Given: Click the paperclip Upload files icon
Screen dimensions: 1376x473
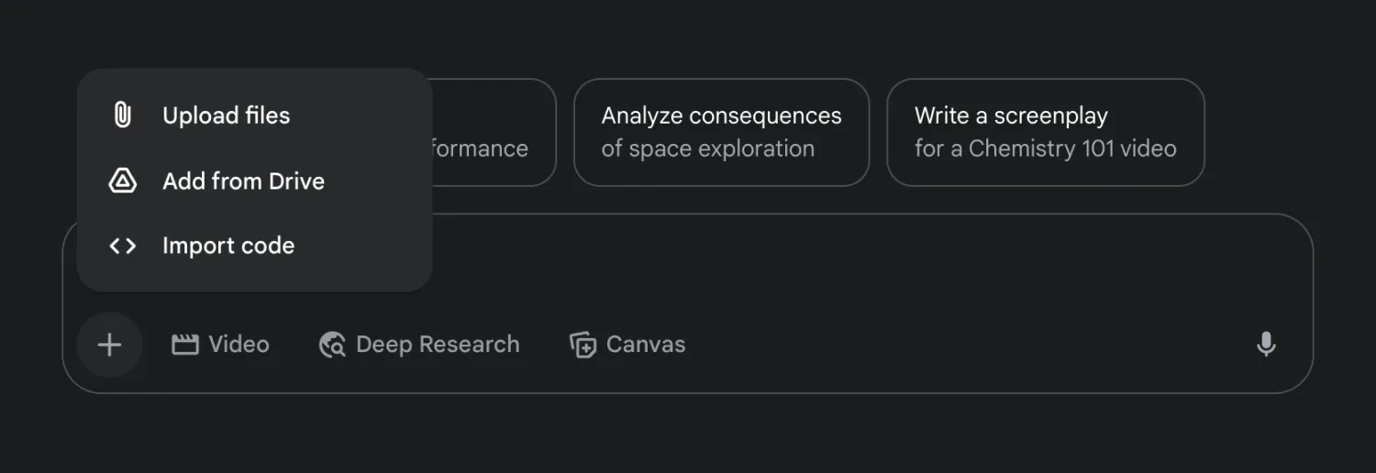Looking at the screenshot, I should click(x=122, y=115).
